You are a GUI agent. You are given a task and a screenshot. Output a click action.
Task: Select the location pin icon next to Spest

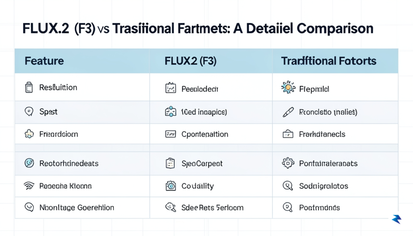29,111
